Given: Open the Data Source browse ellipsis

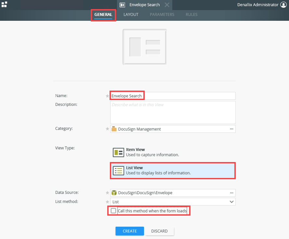Looking at the screenshot, I should 231,193.
